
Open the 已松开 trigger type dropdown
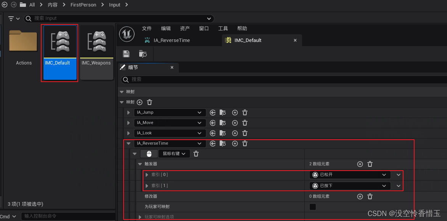(x=383, y=174)
